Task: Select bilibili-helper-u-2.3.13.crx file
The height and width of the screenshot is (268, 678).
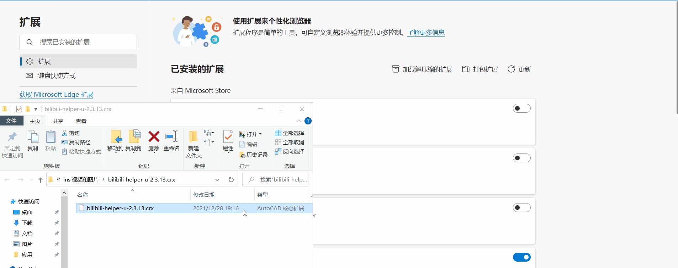Action: [194, 208]
